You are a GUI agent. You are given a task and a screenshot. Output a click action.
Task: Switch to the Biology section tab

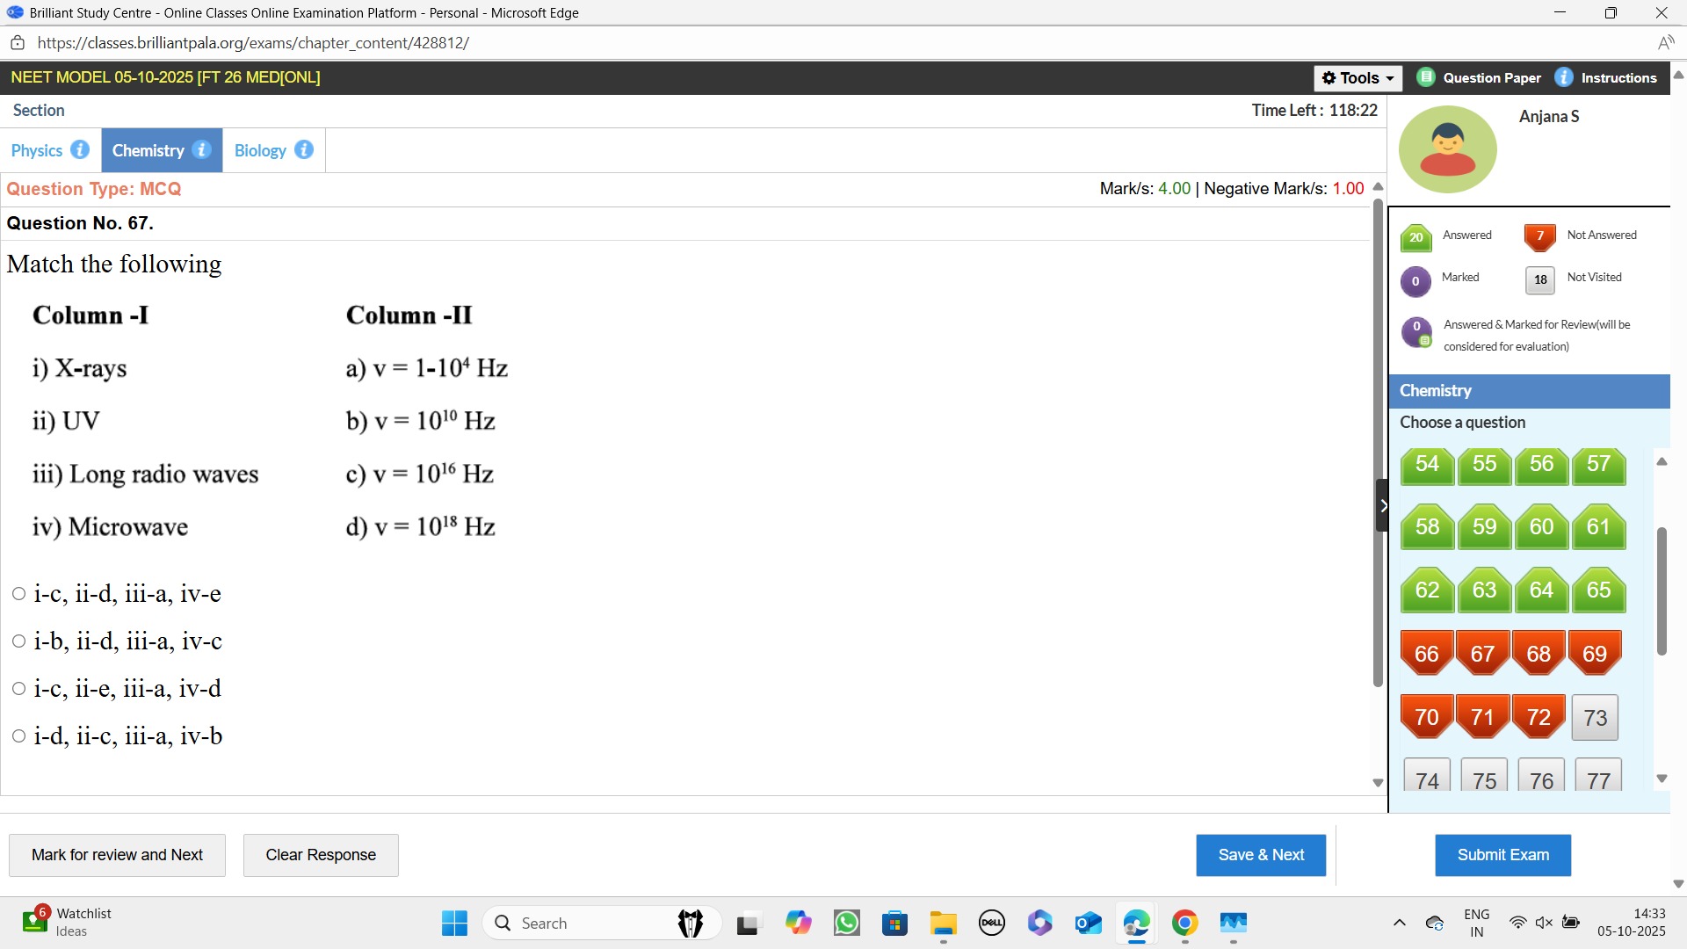point(260,150)
